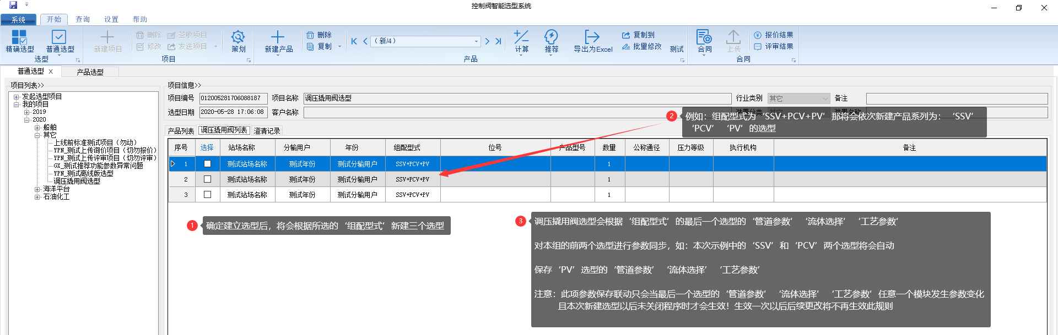Export the list with 导出为Excel
This screenshot has height=335, width=1058.
click(592, 37)
